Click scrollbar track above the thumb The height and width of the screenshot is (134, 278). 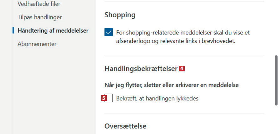click(x=276, y=28)
